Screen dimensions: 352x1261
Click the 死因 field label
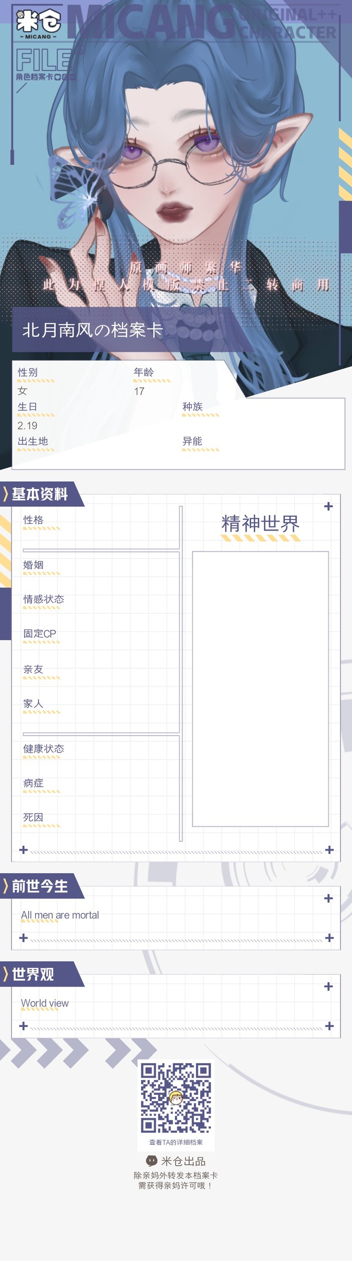pos(33,818)
